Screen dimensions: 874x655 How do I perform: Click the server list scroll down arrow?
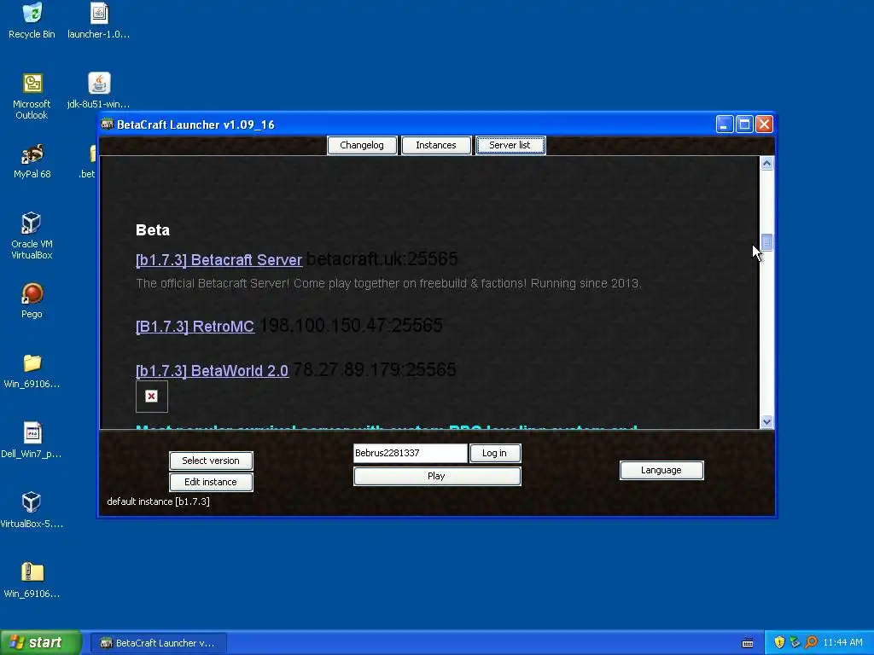pyautogui.click(x=767, y=421)
